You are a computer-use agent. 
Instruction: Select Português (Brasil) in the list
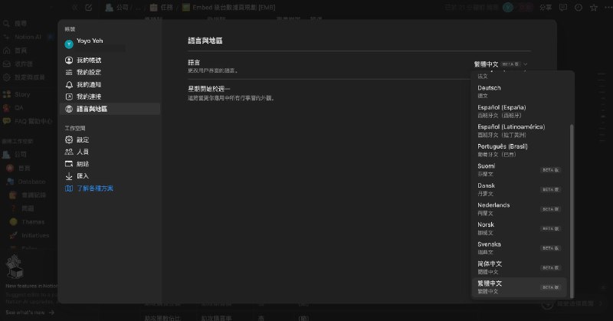point(520,150)
